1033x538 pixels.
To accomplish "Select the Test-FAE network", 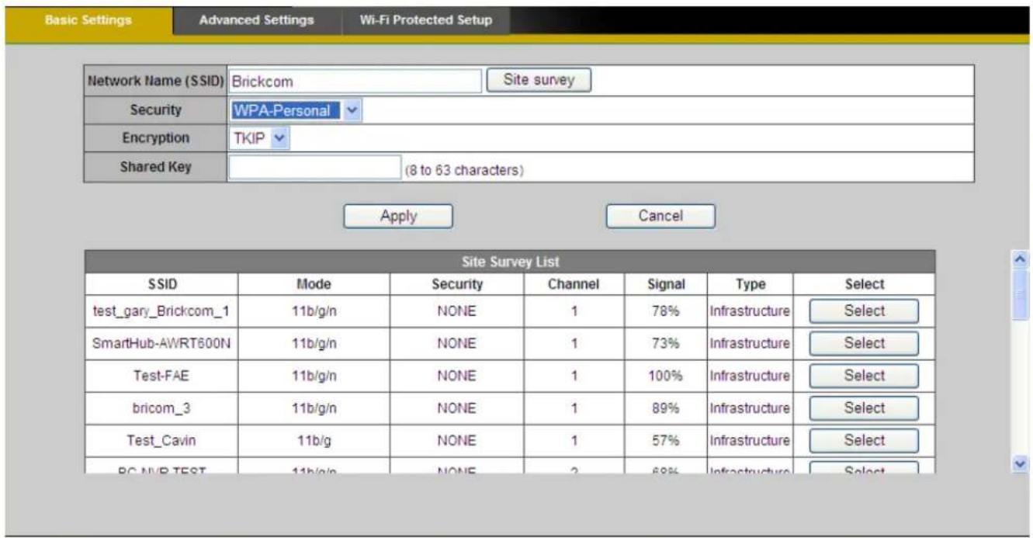I will [864, 377].
